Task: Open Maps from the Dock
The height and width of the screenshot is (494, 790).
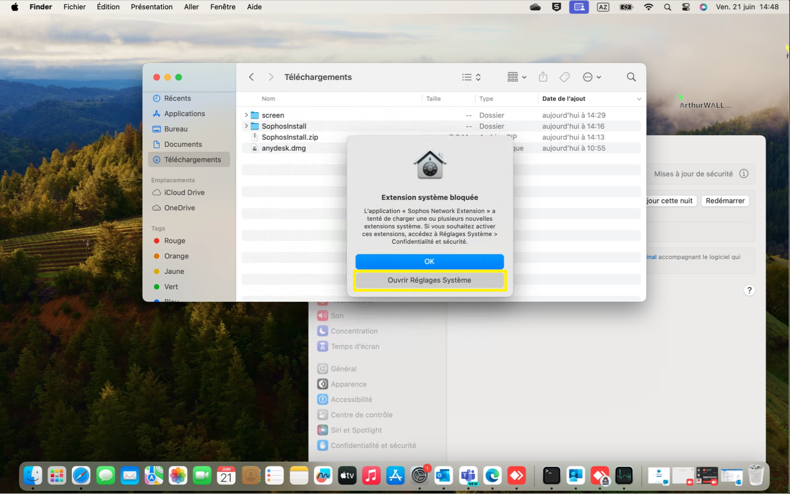Action: pos(154,476)
